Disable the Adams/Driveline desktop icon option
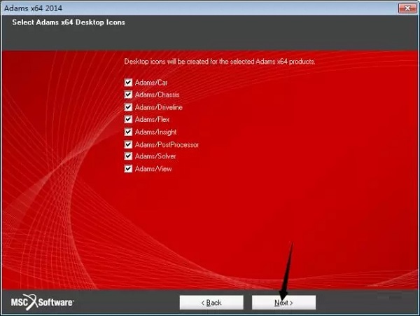The width and height of the screenshot is (420, 316). tap(128, 107)
